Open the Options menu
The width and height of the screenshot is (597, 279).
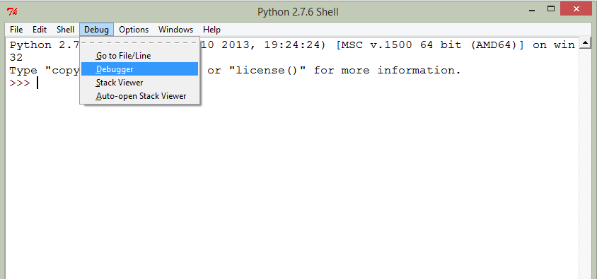134,30
